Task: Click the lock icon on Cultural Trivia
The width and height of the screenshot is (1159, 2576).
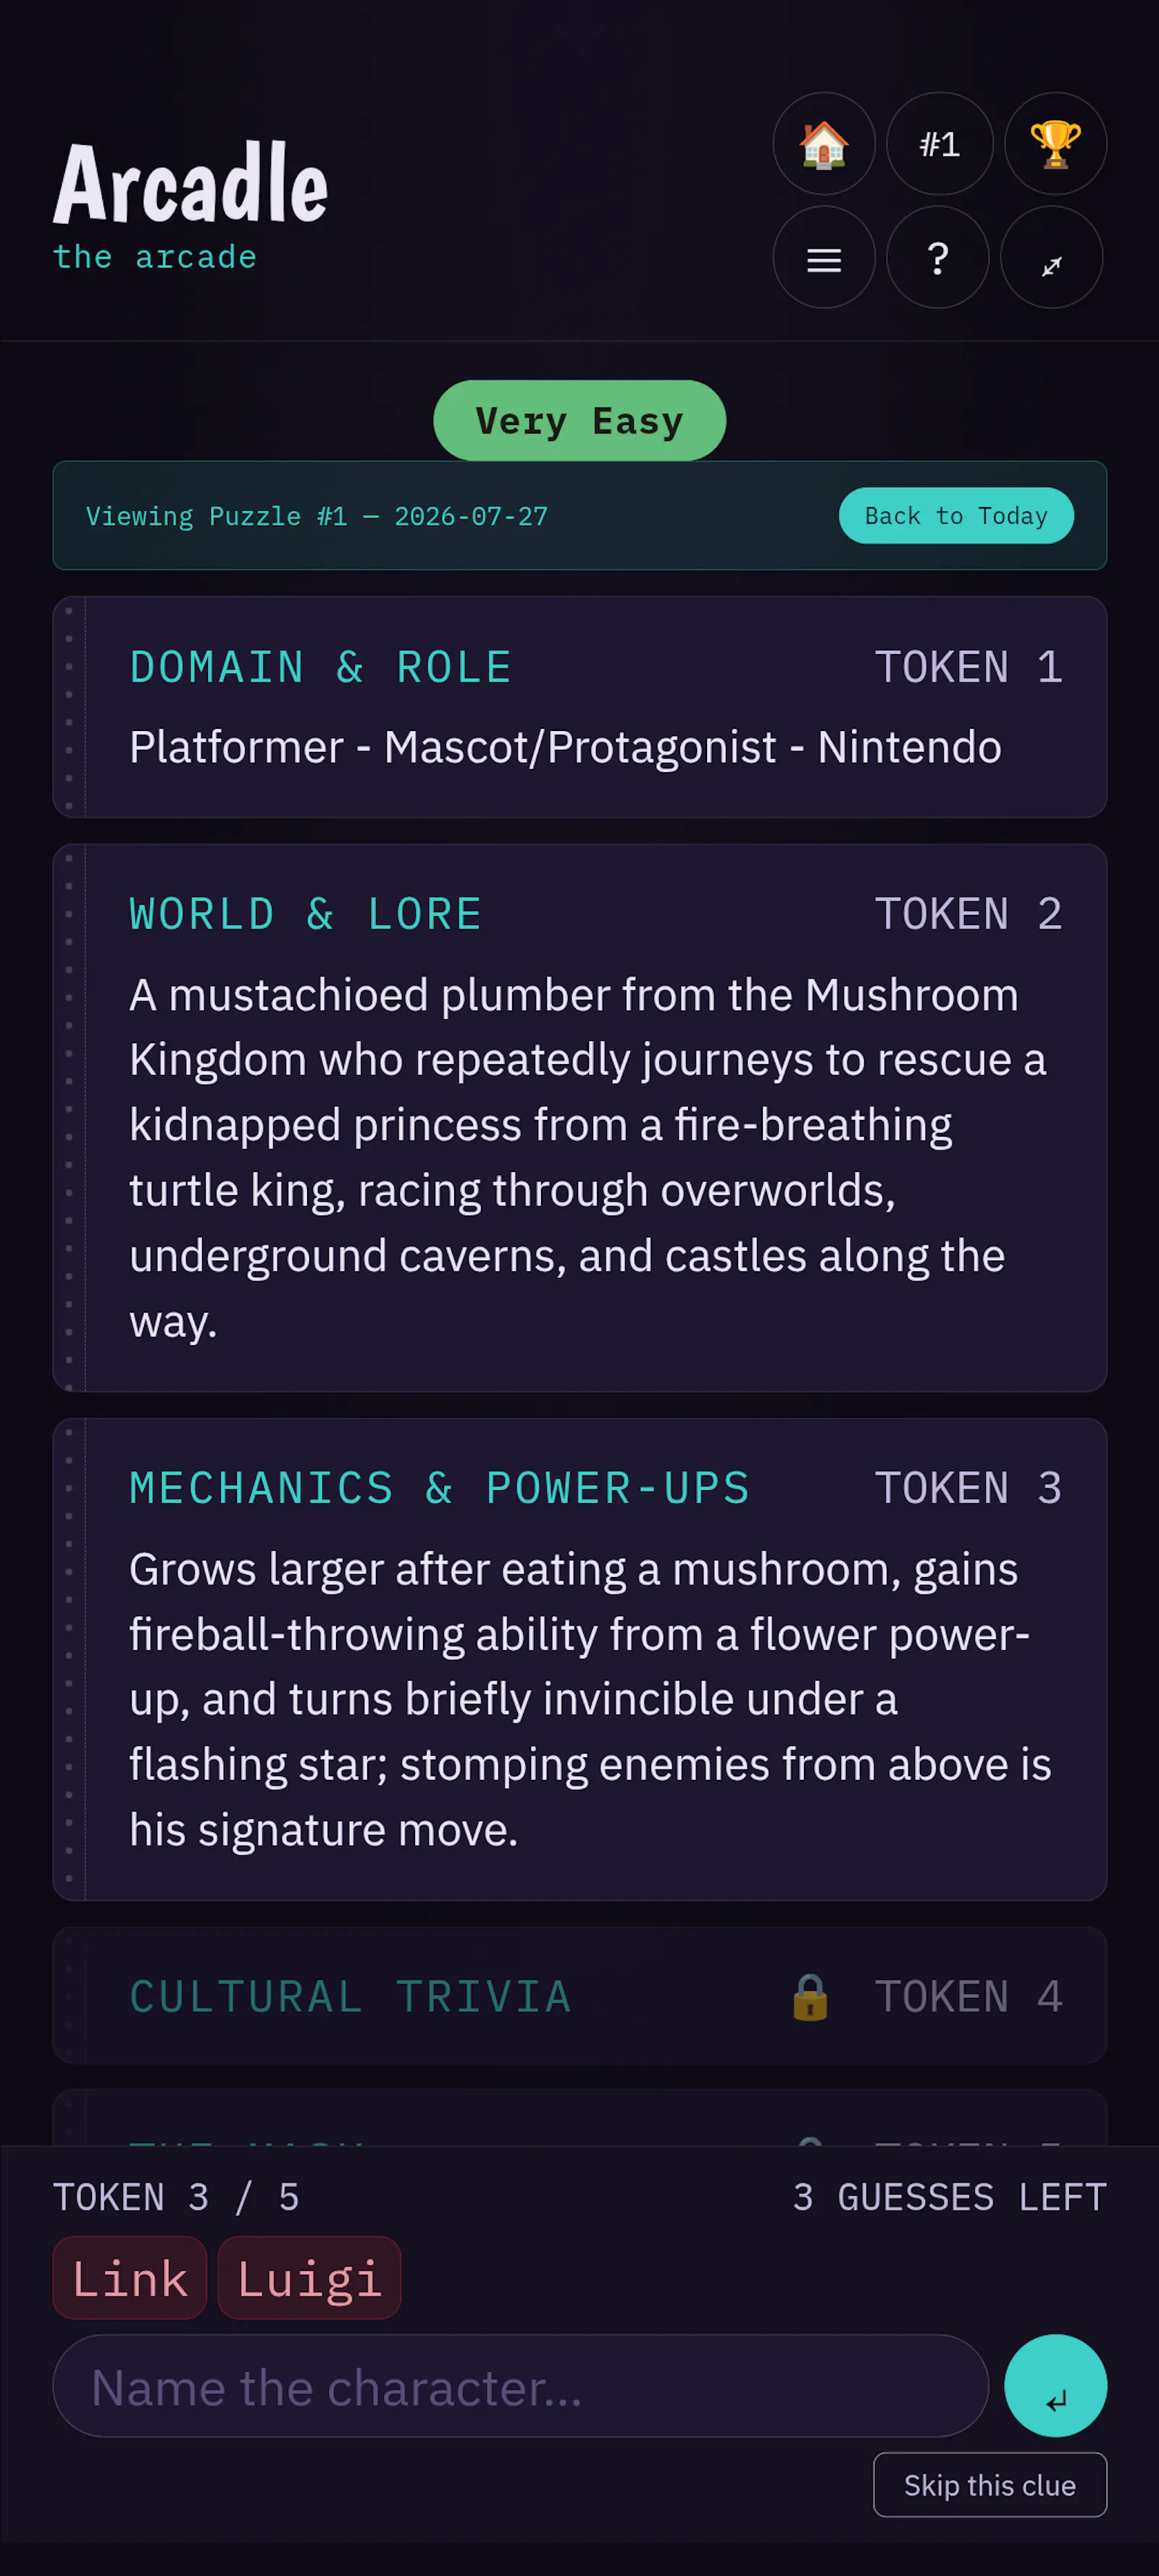Action: [810, 1996]
